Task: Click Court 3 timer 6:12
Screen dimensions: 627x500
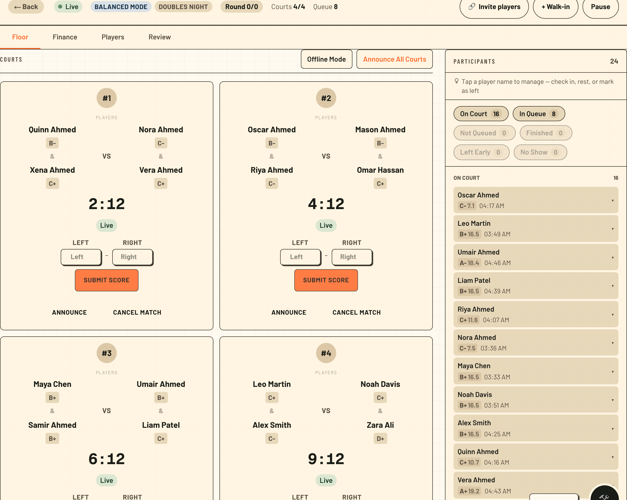Action: click(107, 459)
